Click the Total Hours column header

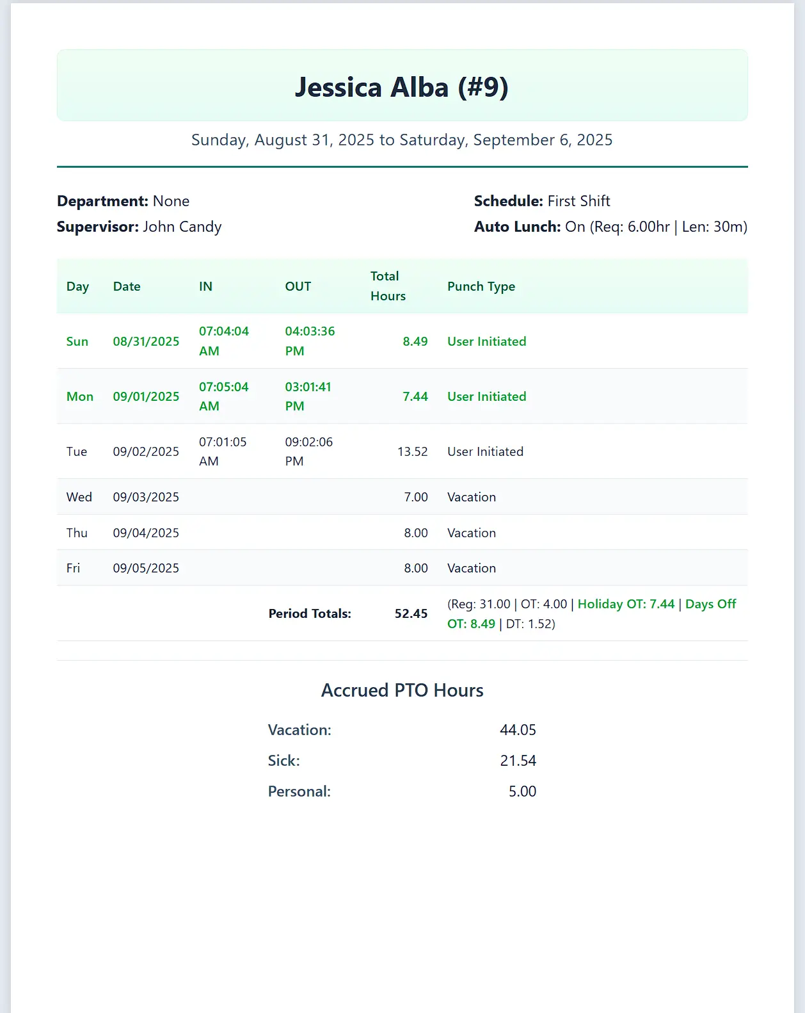coord(388,286)
